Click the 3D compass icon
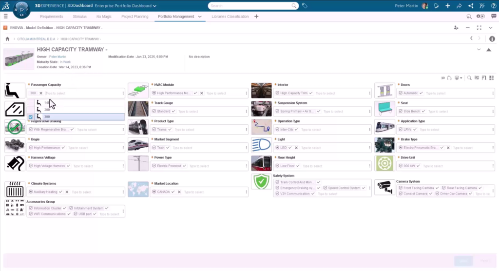The image size is (499, 271). tap(20, 9)
